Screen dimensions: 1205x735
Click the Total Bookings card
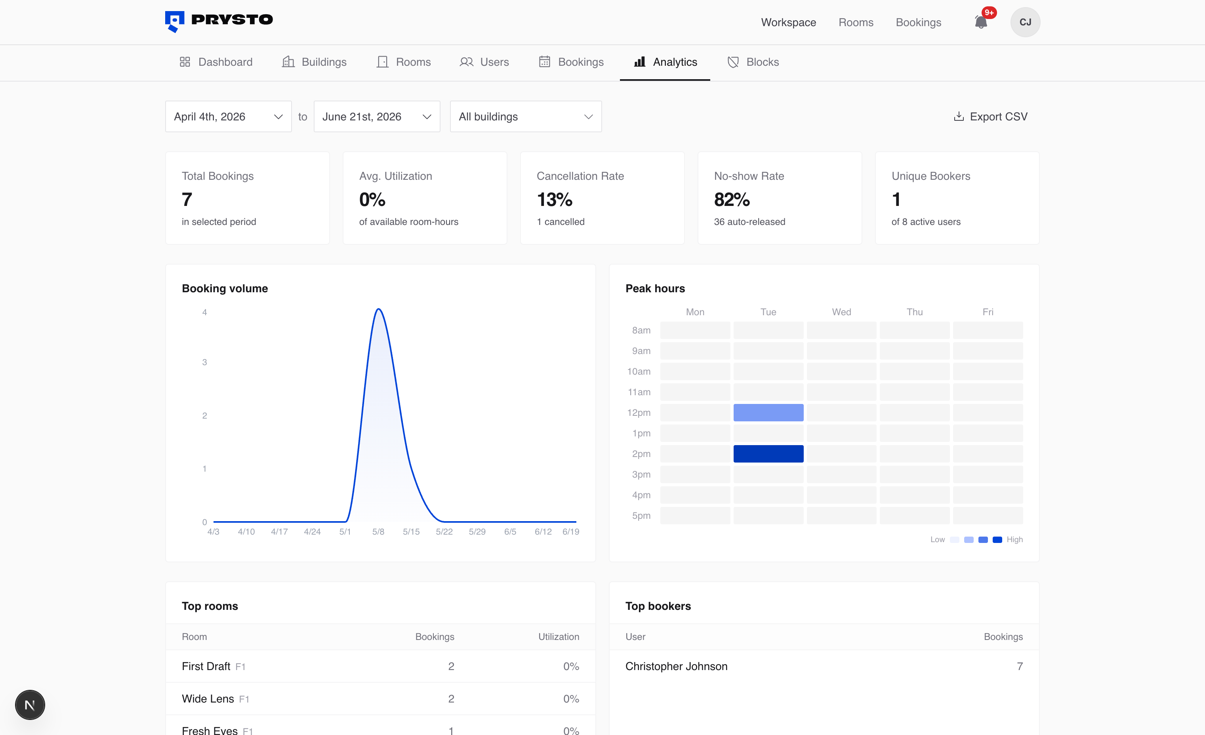click(x=248, y=198)
